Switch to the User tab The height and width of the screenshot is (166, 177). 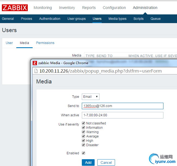coord(9,43)
